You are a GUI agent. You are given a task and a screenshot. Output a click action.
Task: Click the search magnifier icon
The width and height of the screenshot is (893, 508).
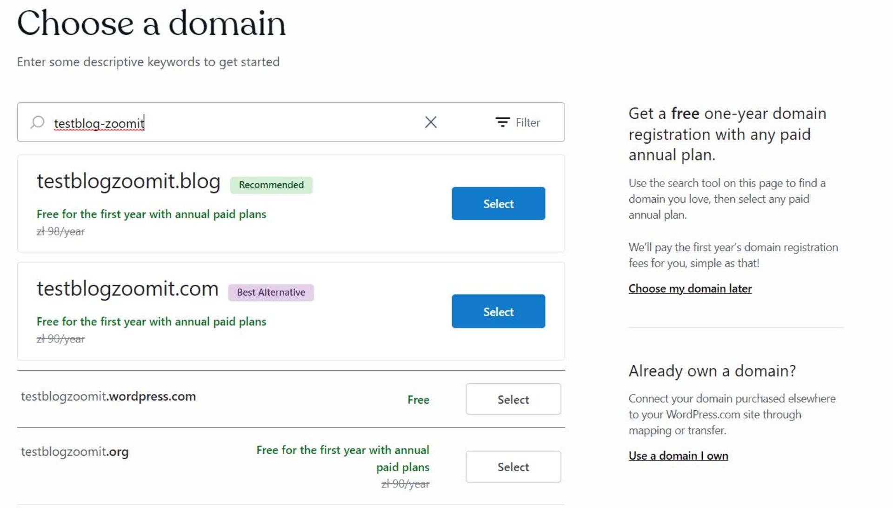tap(37, 122)
